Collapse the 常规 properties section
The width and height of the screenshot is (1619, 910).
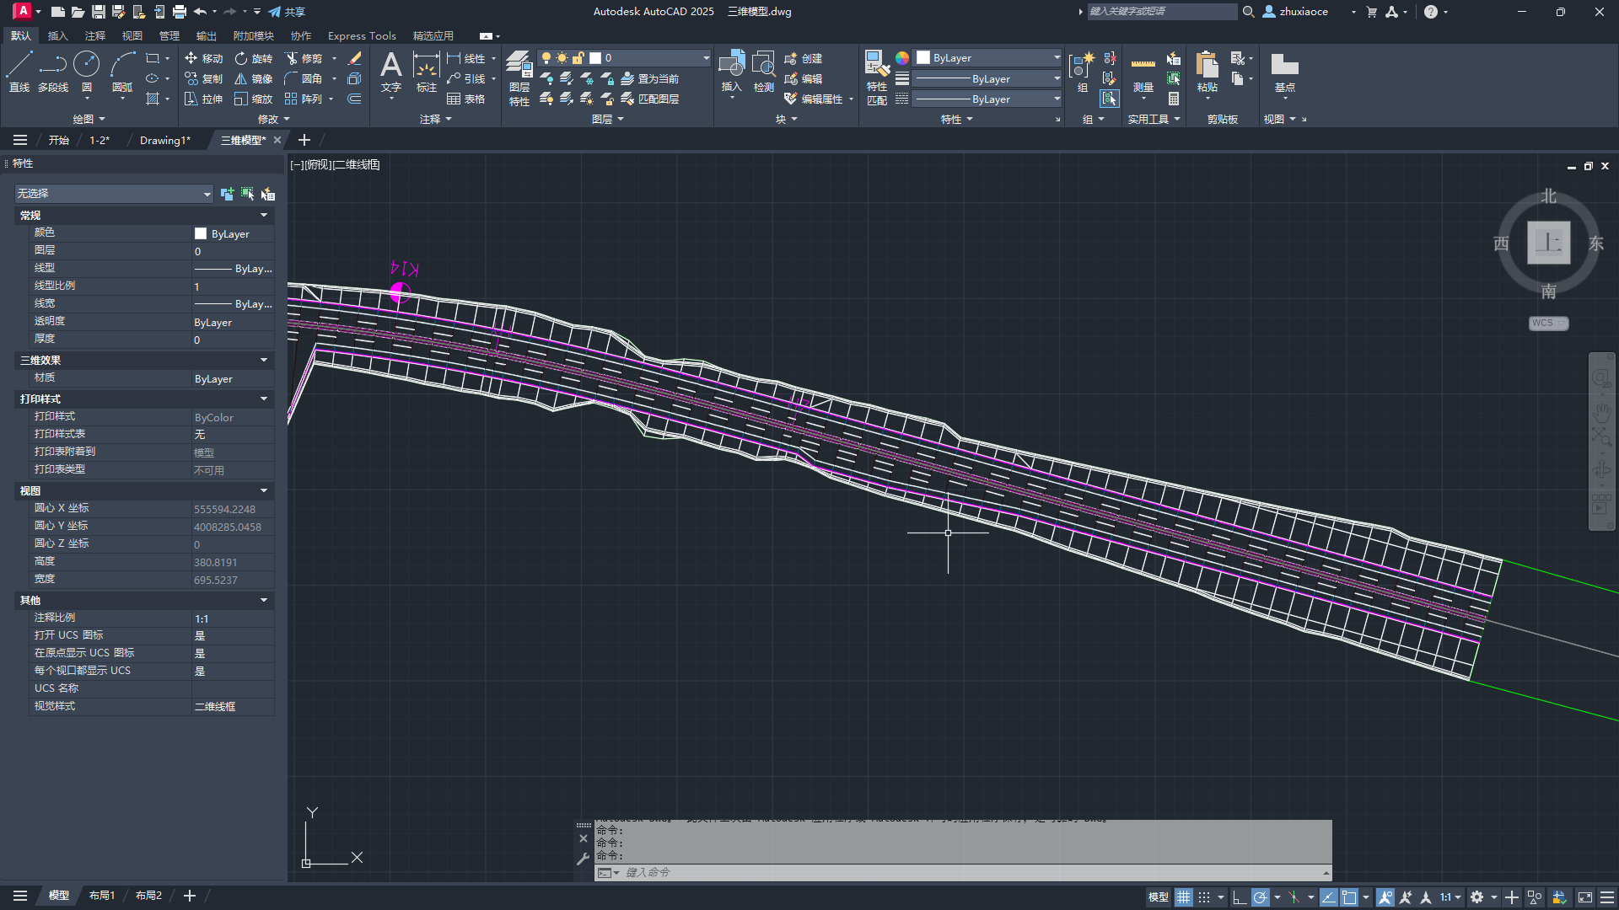click(x=264, y=216)
